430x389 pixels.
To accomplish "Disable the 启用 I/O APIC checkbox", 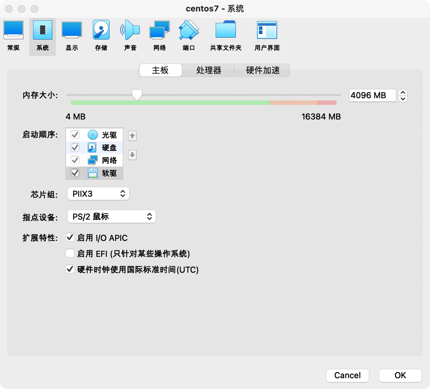I will click(70, 237).
